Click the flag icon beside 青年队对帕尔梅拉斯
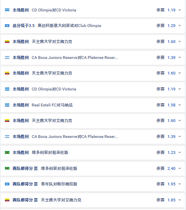Image resolution: width=186 pixels, height=210 pixels. tap(7, 184)
